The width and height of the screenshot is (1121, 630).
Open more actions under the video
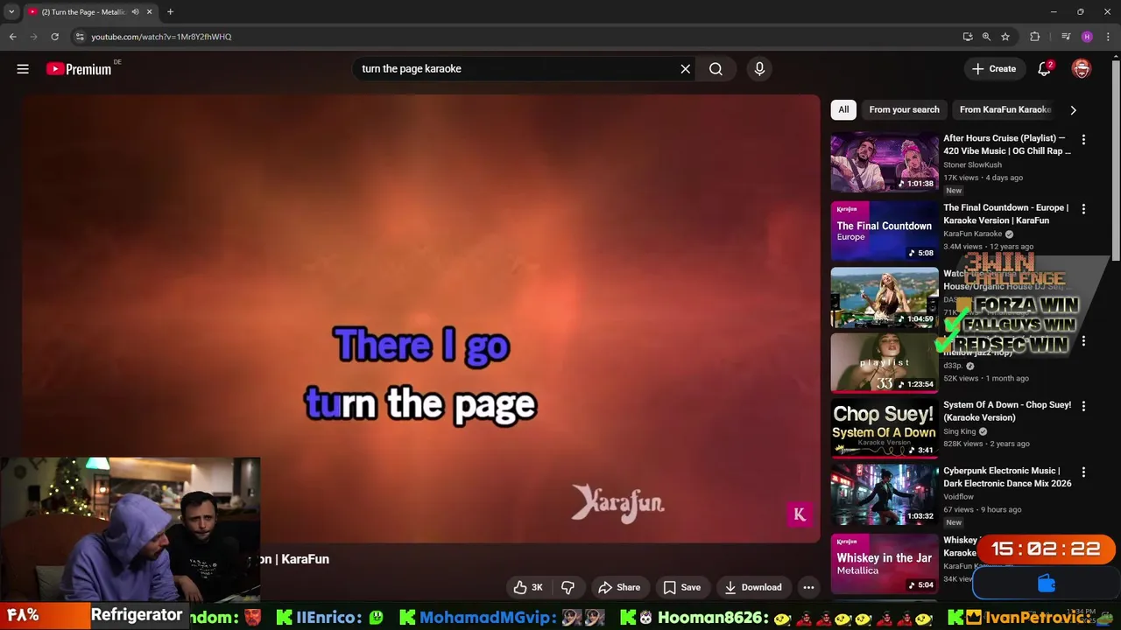(808, 587)
